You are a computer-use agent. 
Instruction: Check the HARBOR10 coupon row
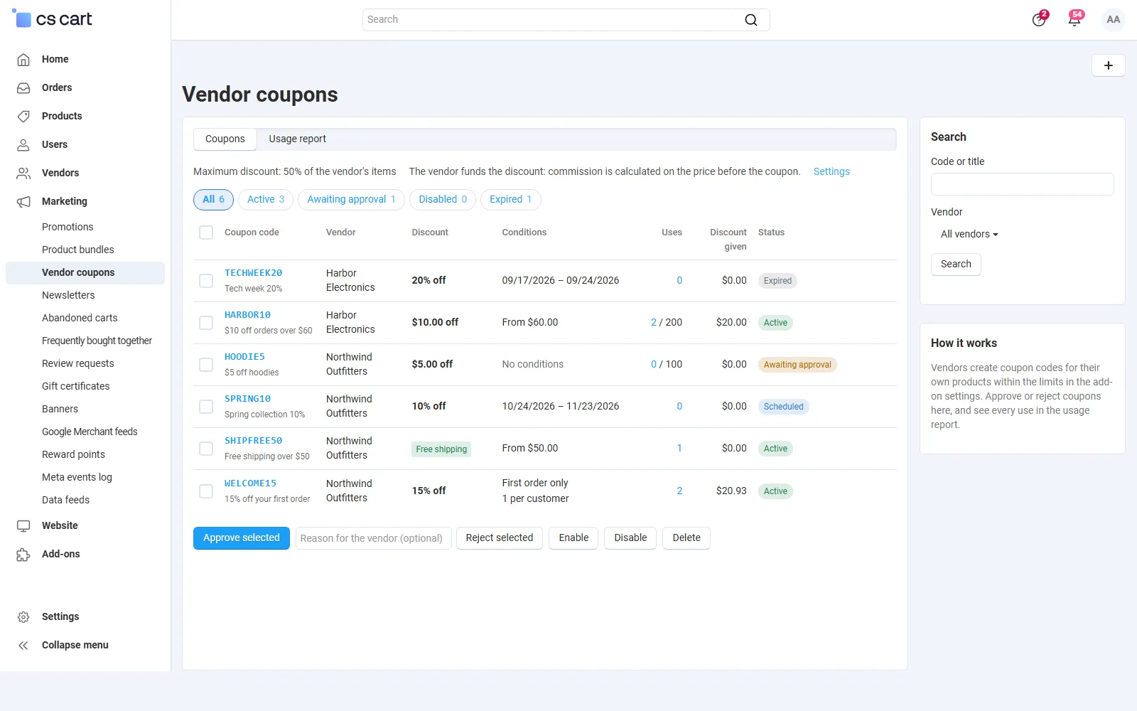[206, 323]
